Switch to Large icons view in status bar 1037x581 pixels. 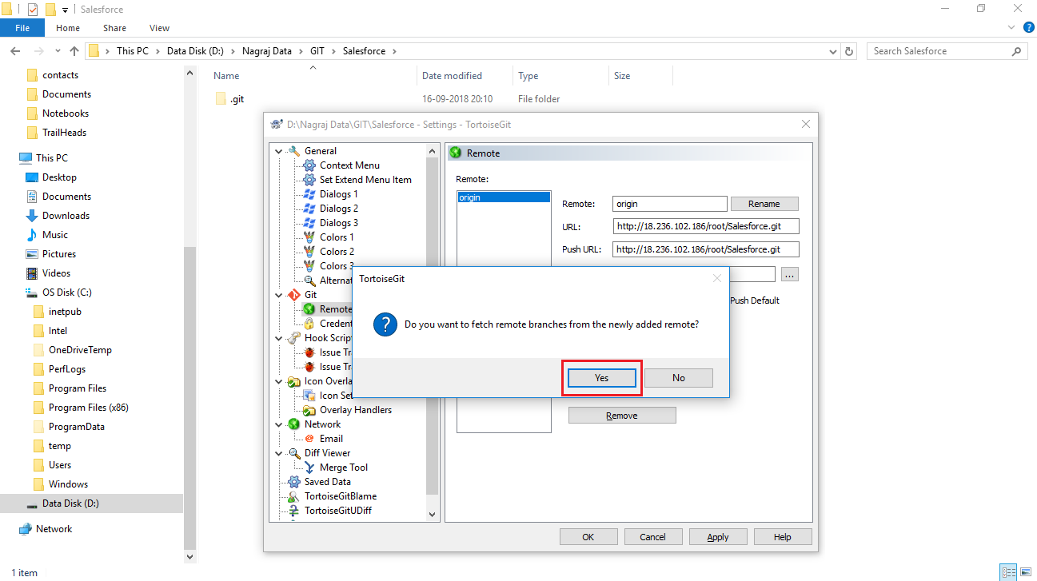(x=1026, y=572)
